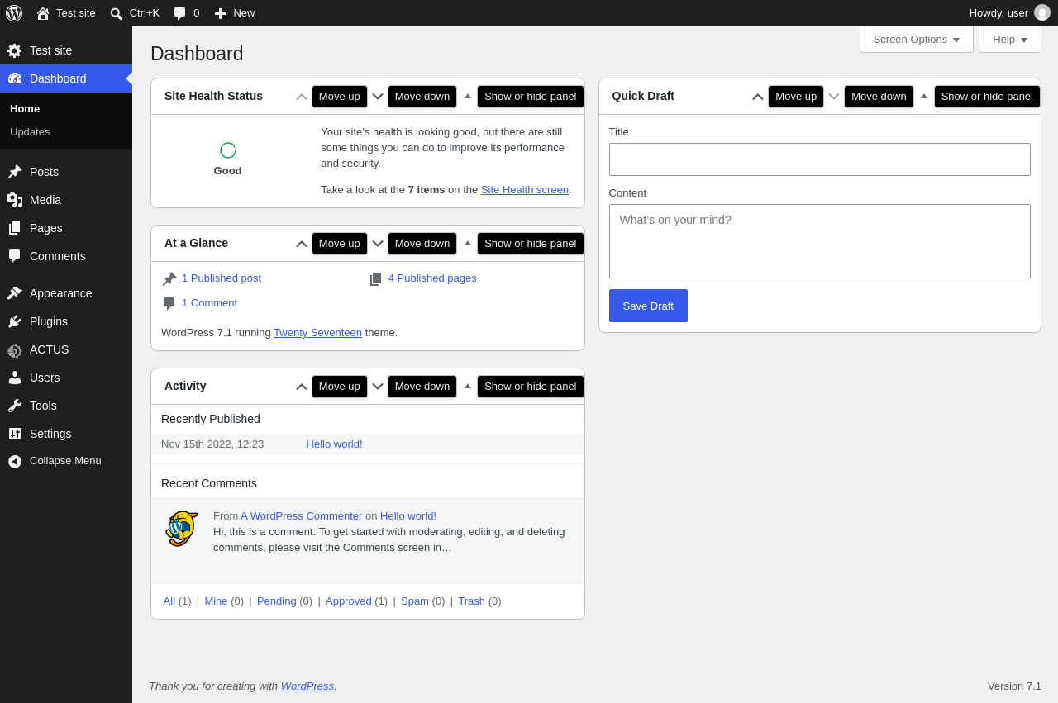This screenshot has height=703, width=1058.
Task: Click into the Quick Draft Title field
Action: (x=820, y=159)
